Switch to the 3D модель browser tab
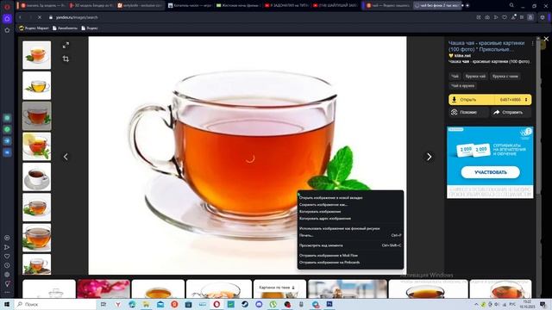Image resolution: width=552 pixels, height=310 pixels. (x=91, y=5)
